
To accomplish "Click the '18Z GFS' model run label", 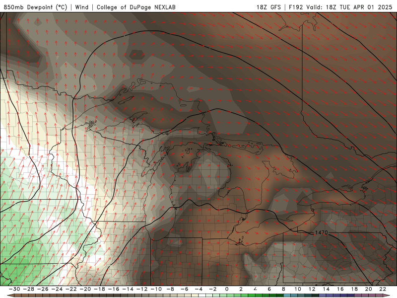I will click(268, 7).
